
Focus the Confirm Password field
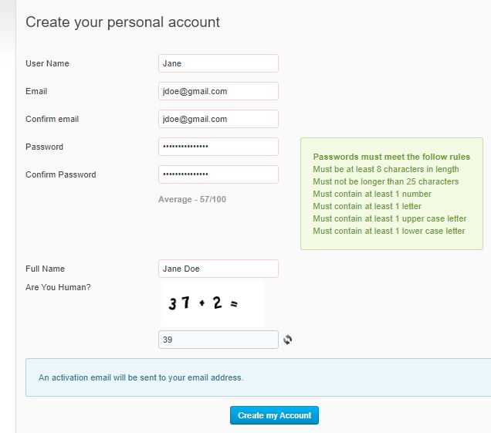218,174
